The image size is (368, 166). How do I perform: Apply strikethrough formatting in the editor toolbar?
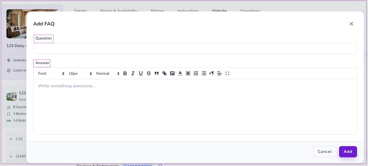(x=149, y=73)
